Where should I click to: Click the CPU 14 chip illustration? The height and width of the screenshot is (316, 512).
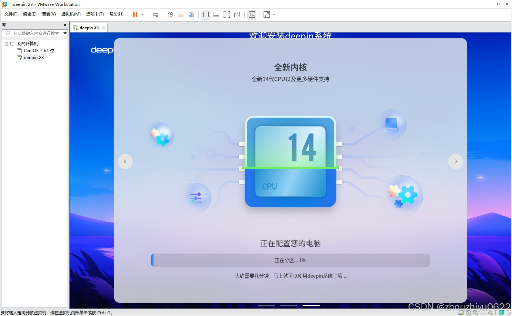pyautogui.click(x=291, y=161)
